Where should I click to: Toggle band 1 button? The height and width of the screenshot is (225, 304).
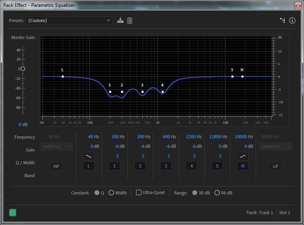(114, 166)
